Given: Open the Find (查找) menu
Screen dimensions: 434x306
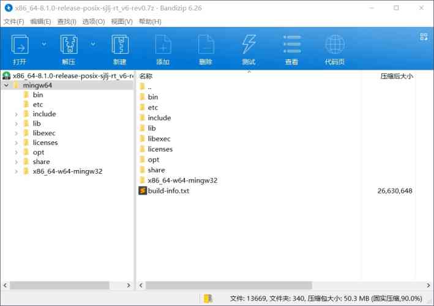Looking at the screenshot, I should 67,21.
